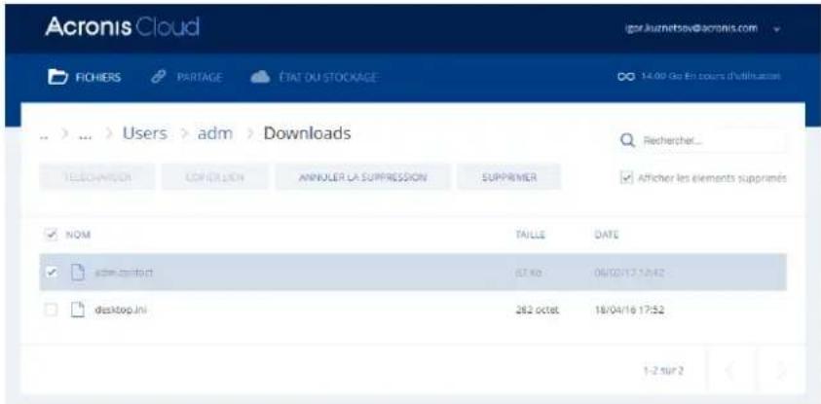The height and width of the screenshot is (404, 821).
Task: Click the next page arrow
Action: click(x=780, y=371)
